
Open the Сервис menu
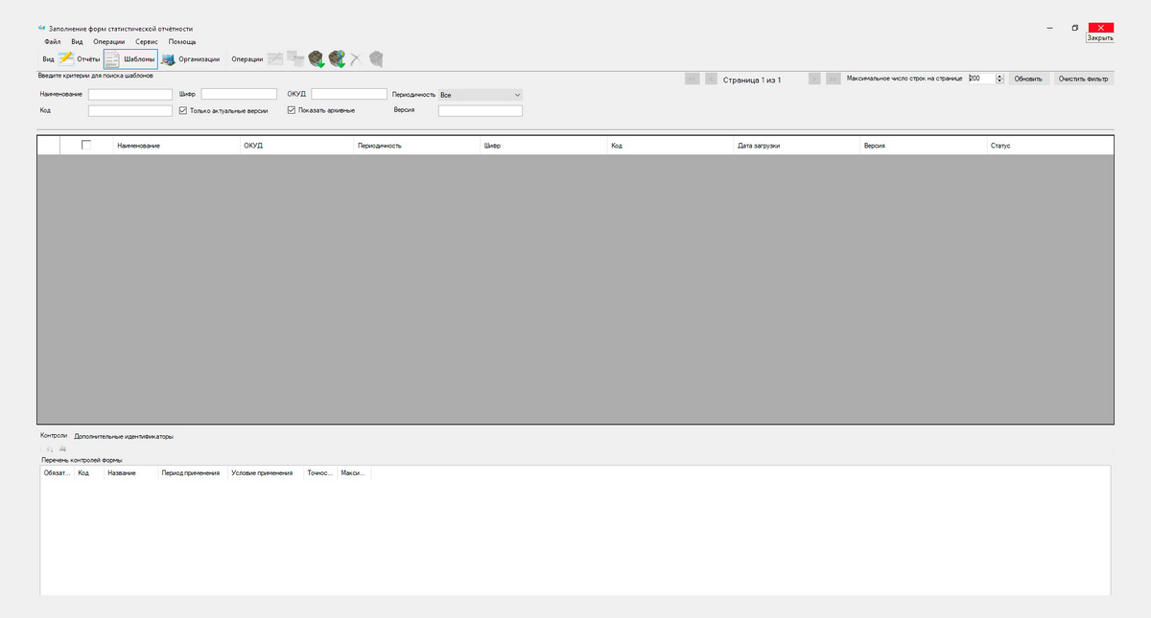click(147, 42)
